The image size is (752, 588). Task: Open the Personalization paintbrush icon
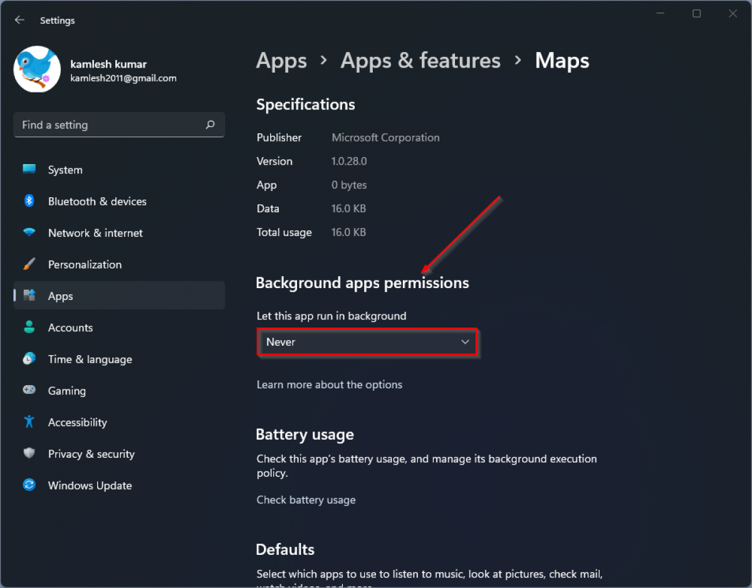[x=29, y=264]
